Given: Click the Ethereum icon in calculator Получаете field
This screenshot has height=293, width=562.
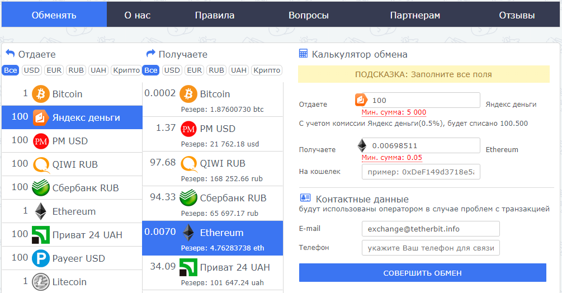Looking at the screenshot, I should (362, 145).
